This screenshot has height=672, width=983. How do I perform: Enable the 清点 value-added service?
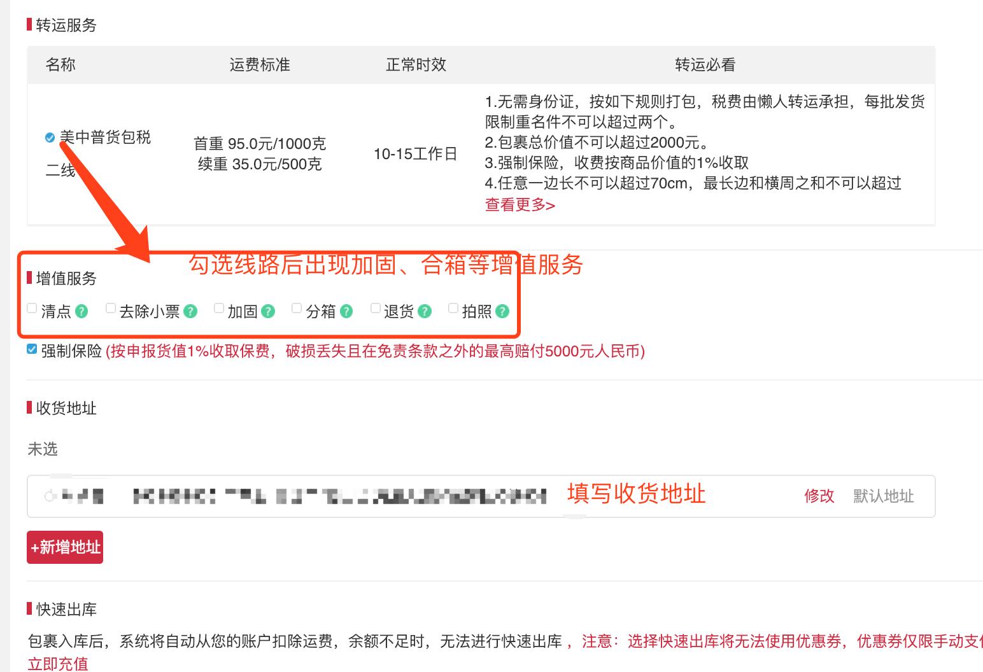click(32, 308)
